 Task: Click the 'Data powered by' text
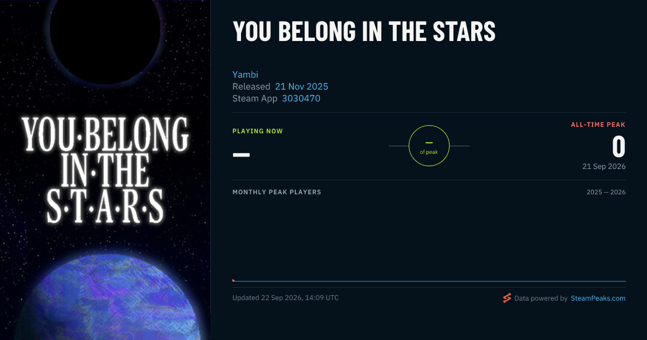(x=541, y=298)
